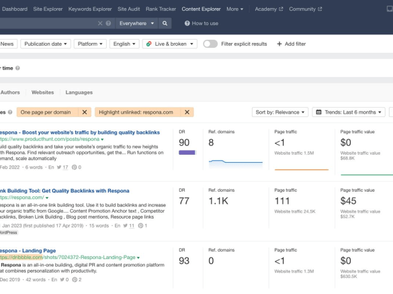393x294 pixels.
Task: Switch to the Websites tab
Action: pos(42,92)
